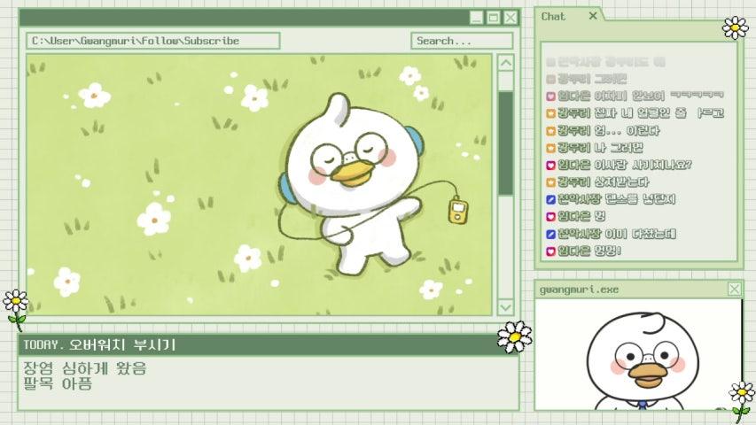Click the scroll down arrow of the main window
756x425 pixels.
click(x=505, y=307)
